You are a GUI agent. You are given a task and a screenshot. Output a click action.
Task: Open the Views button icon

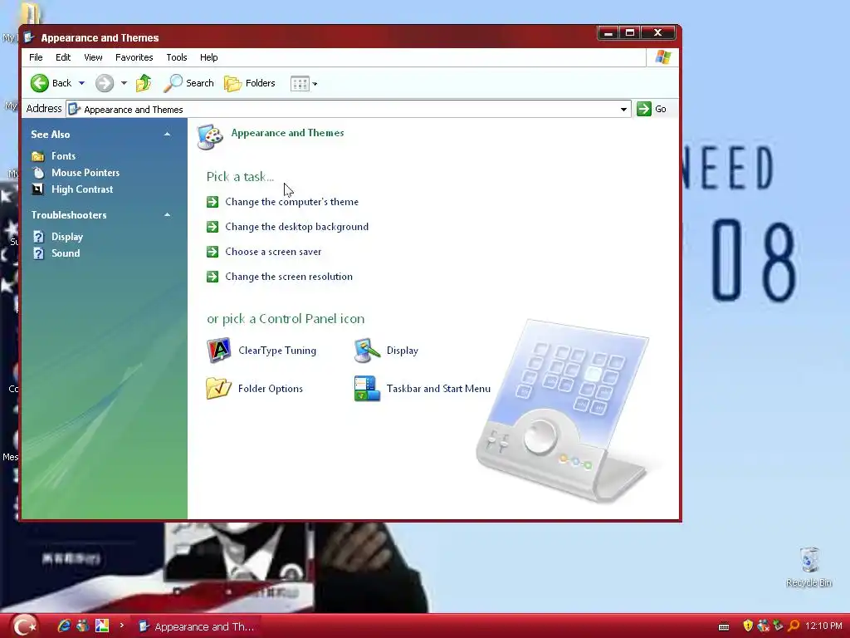click(299, 84)
